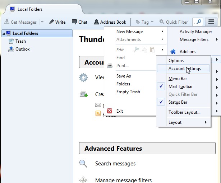The image size is (221, 183).
Task: Click the Cut scissors icon
Action: pyautogui.click(x=136, y=50)
